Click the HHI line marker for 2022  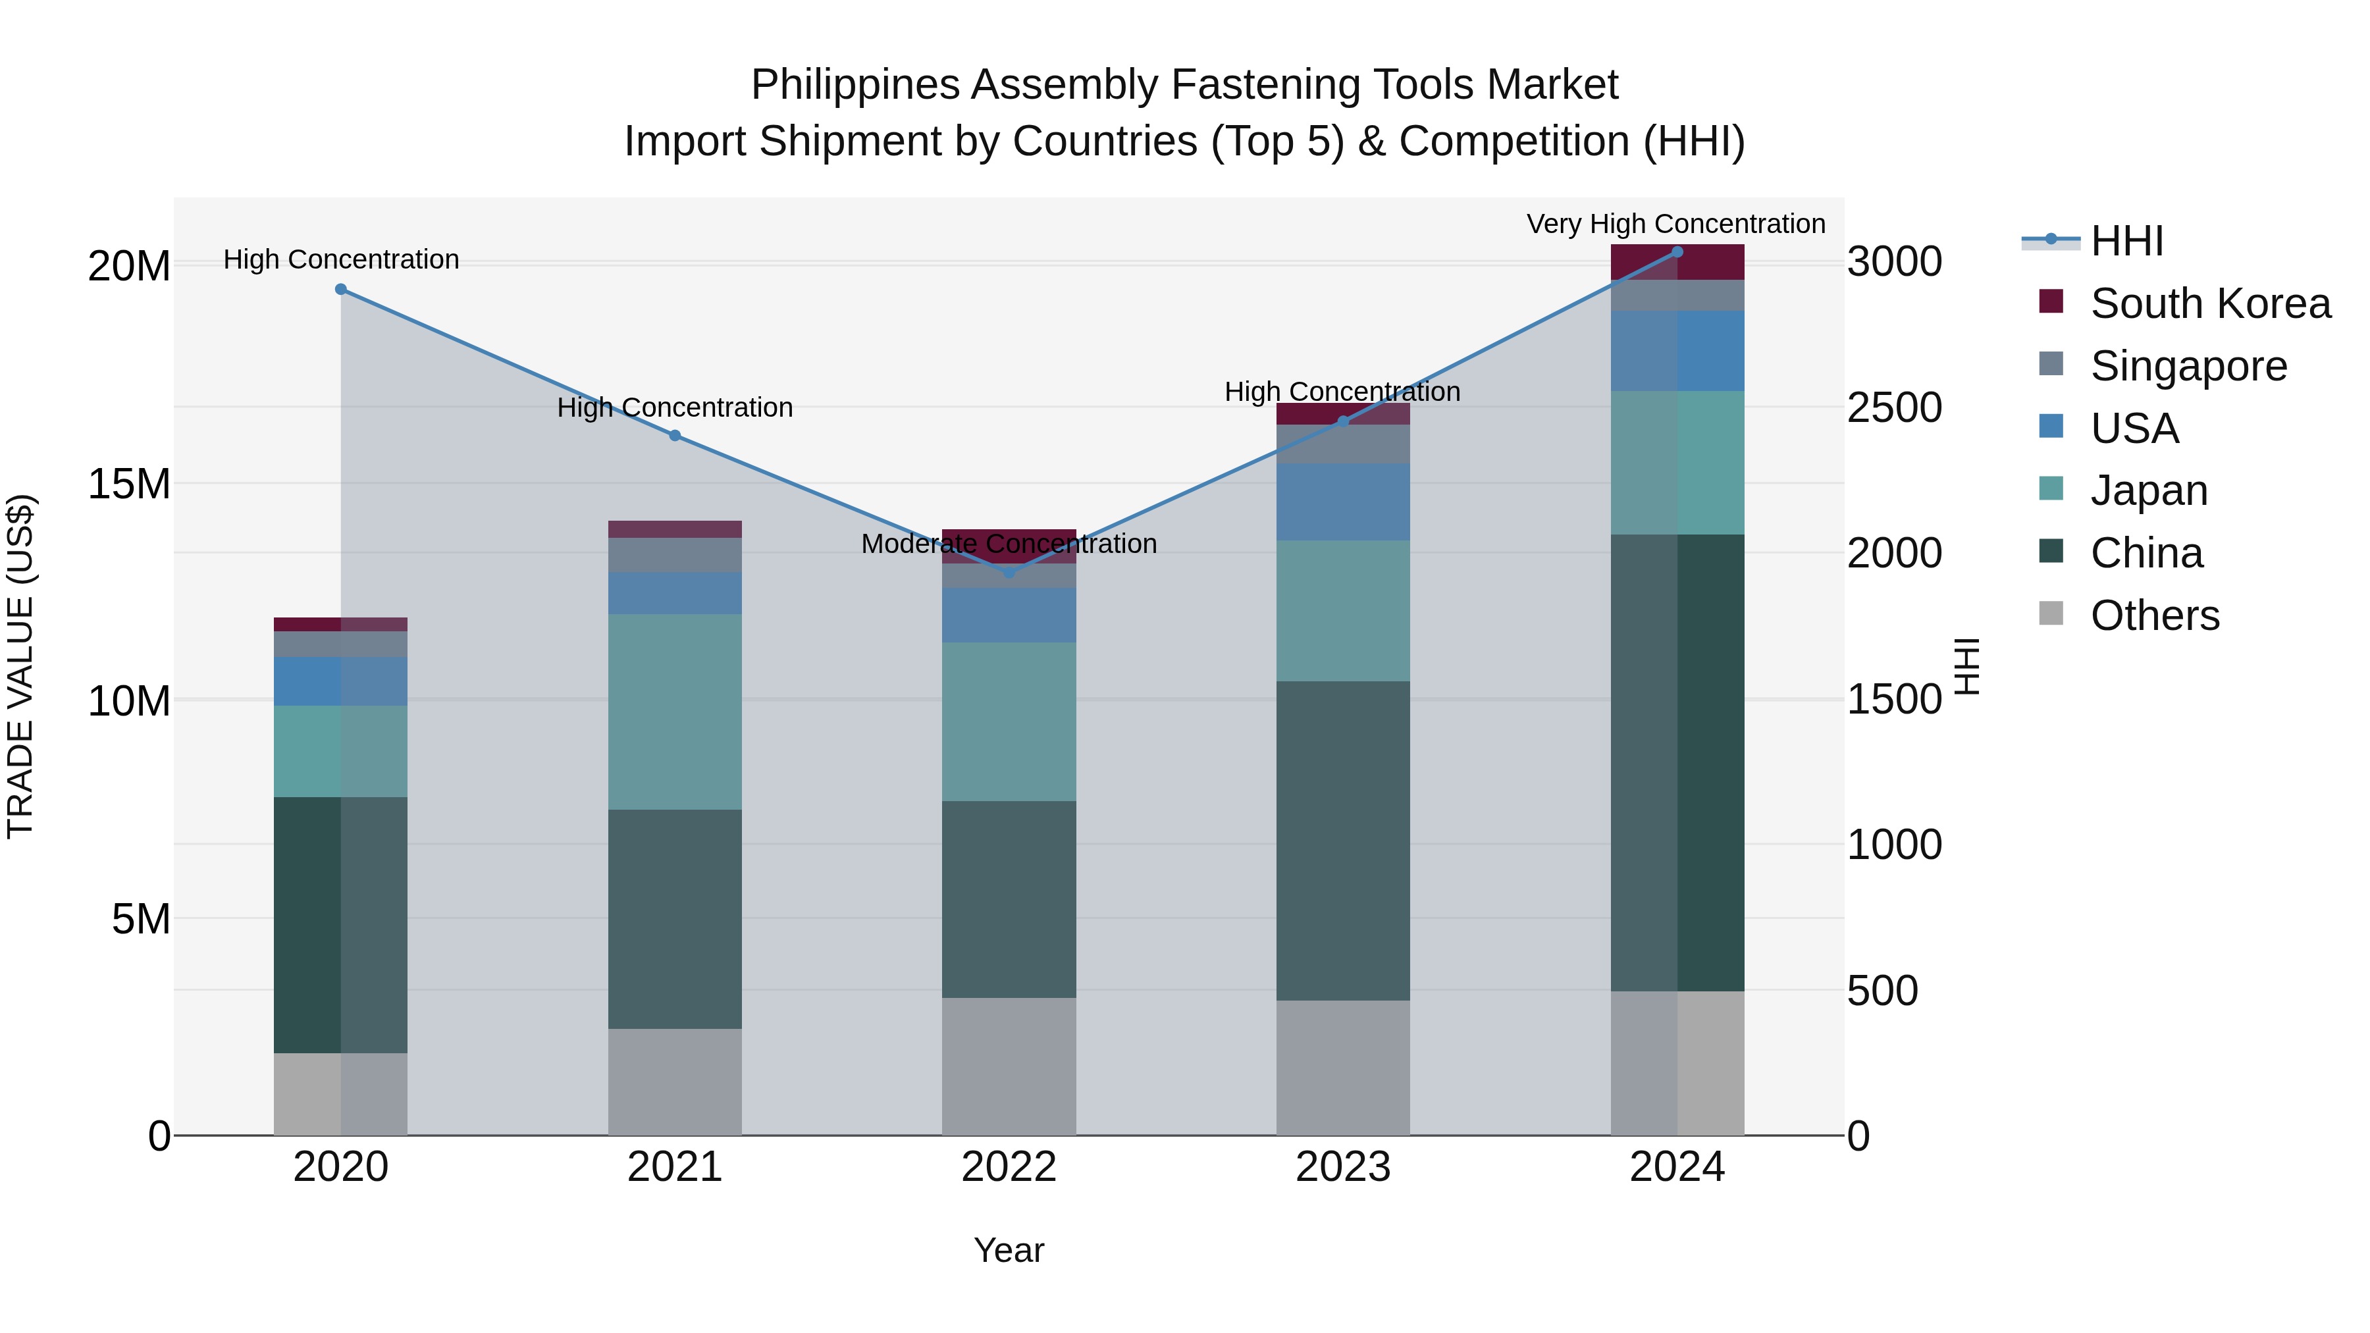pyautogui.click(x=1009, y=572)
